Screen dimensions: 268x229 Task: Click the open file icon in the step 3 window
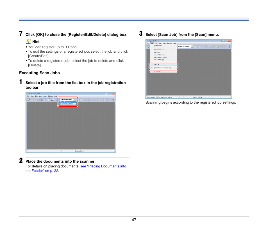click(x=148, y=46)
